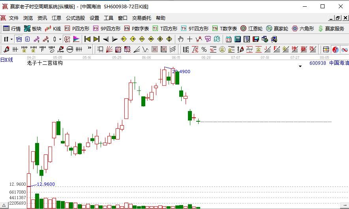Click the sine wave lines icon
The width and height of the screenshot is (349, 209).
pos(249,49)
